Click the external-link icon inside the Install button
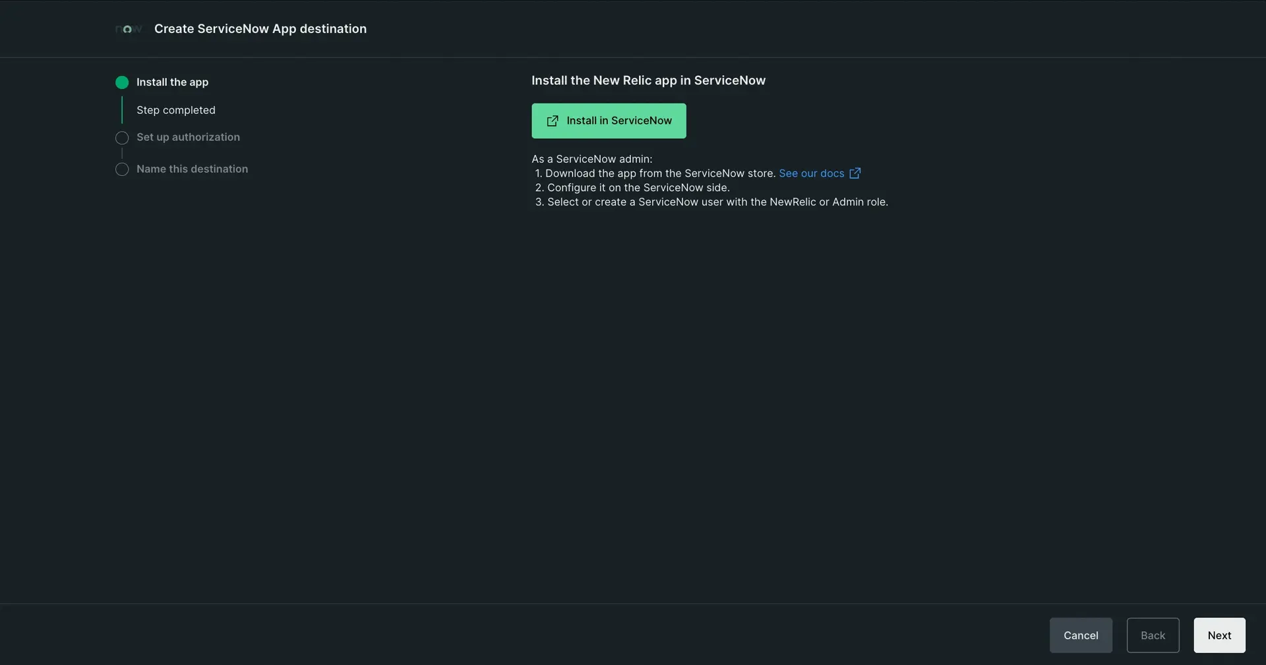 click(553, 121)
